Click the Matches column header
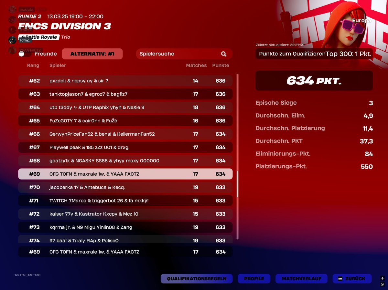 coord(196,66)
